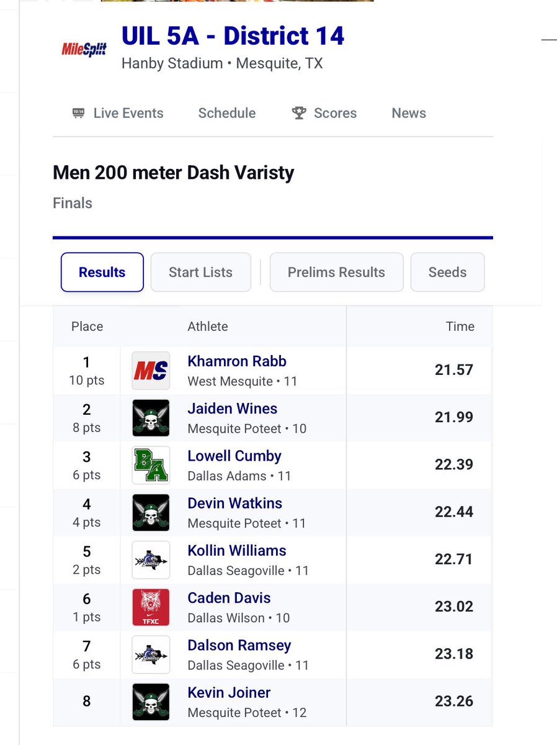
Task: Open Caden Davis athlete link
Action: tap(229, 598)
